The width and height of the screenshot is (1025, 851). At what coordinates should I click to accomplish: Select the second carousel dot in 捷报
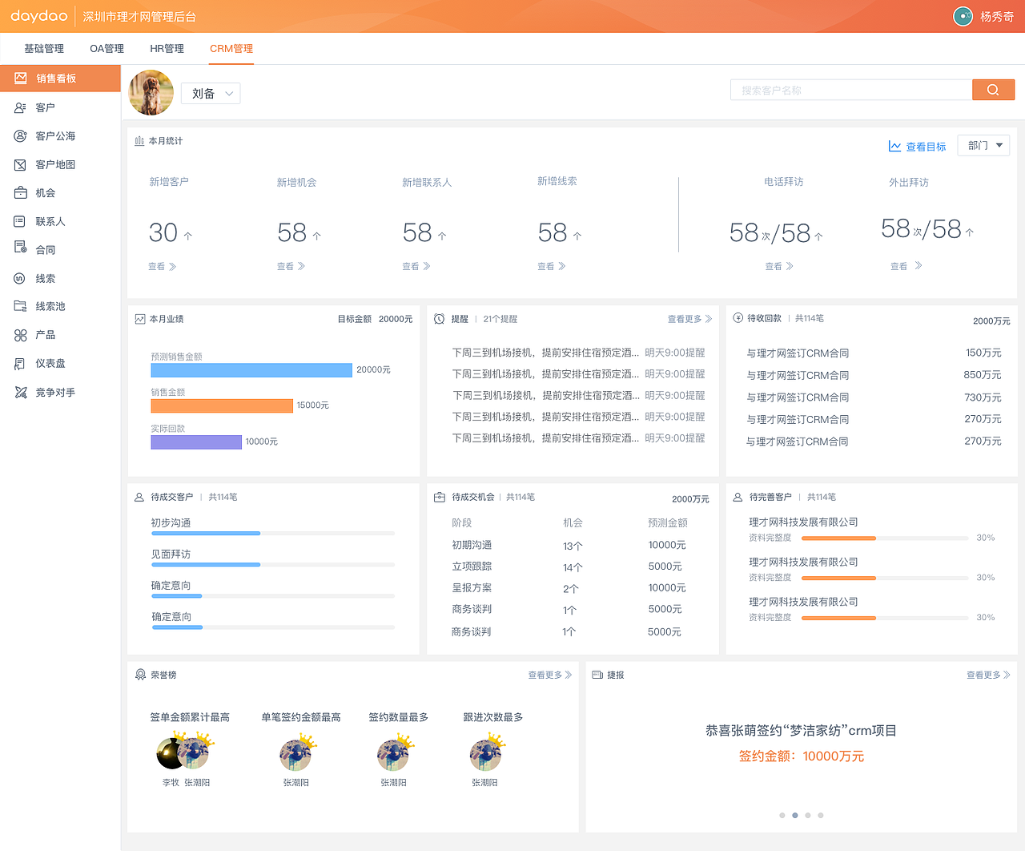(794, 815)
